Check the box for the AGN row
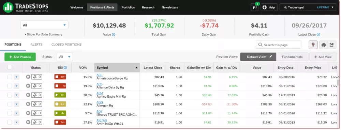 tap(10, 104)
